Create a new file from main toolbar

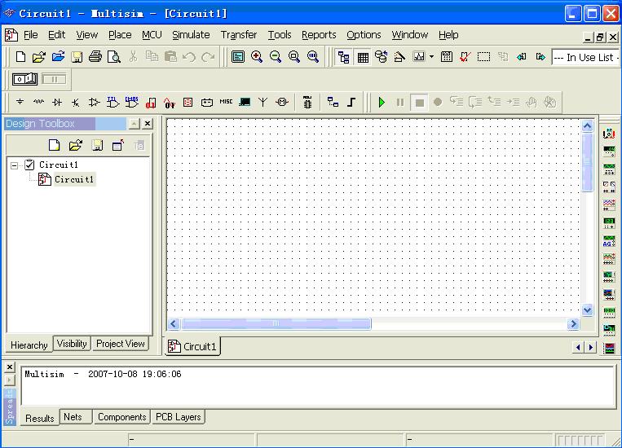[20, 57]
